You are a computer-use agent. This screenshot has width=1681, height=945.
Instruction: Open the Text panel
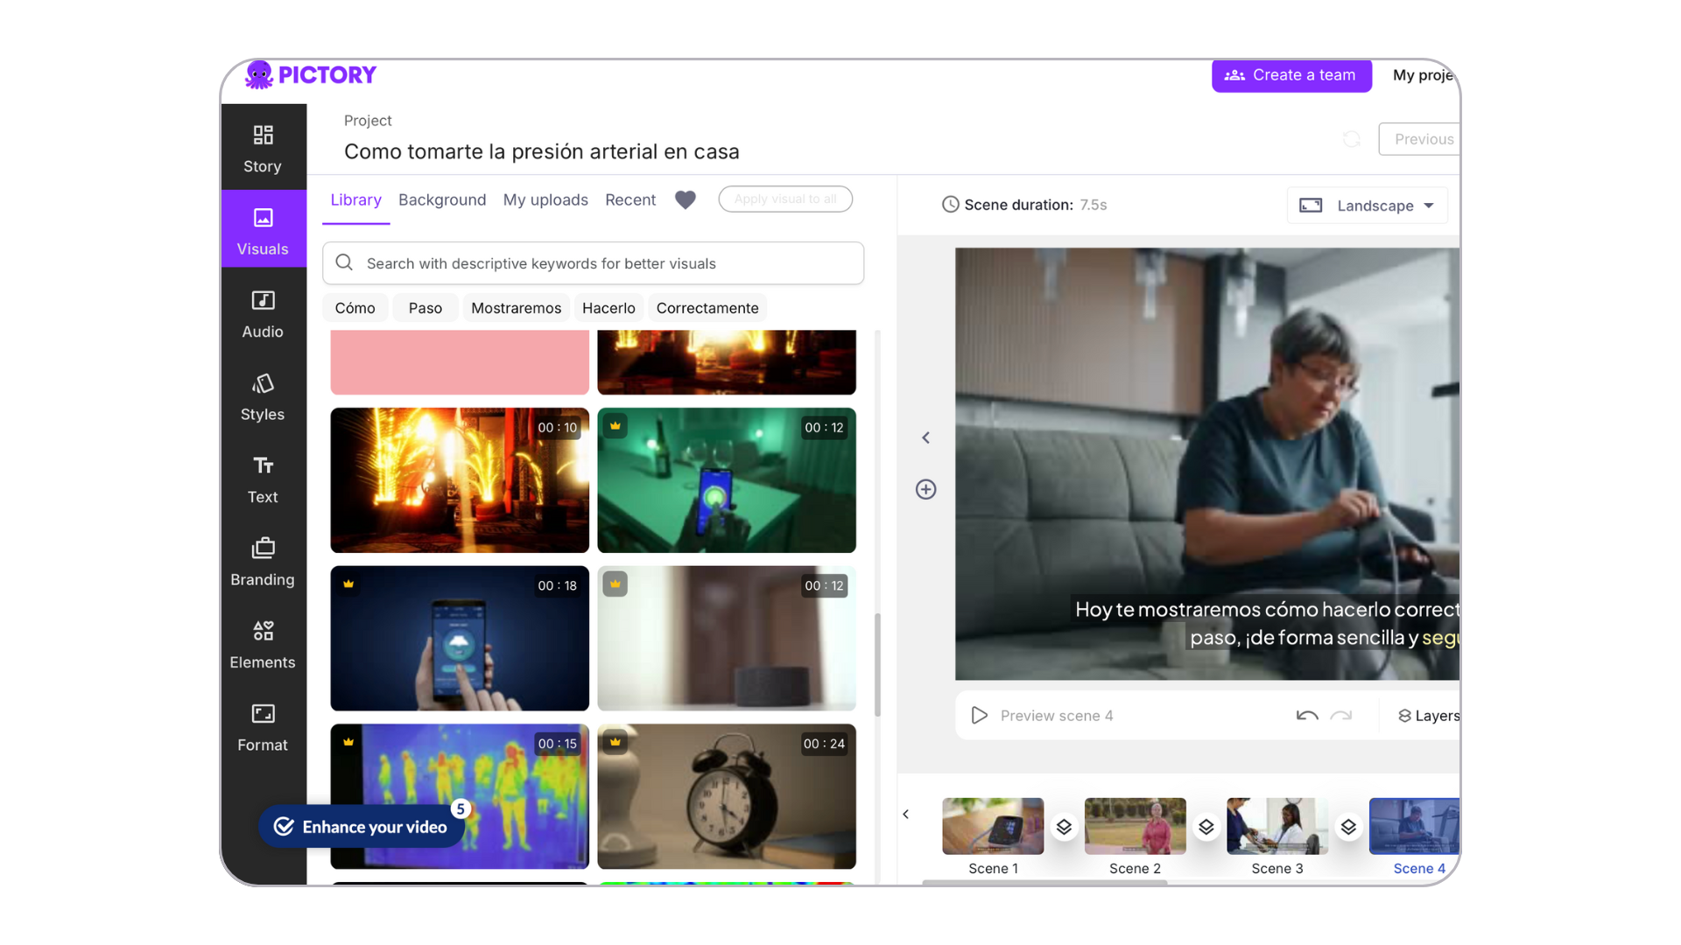(x=263, y=479)
